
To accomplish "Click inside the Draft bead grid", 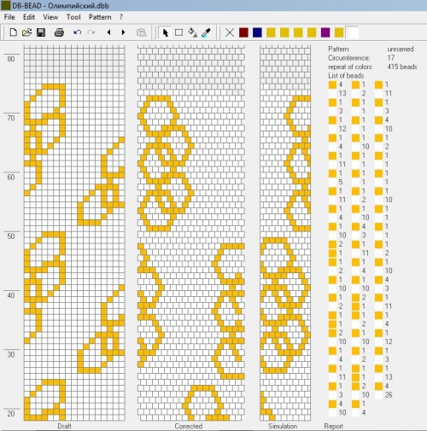I will (74, 233).
